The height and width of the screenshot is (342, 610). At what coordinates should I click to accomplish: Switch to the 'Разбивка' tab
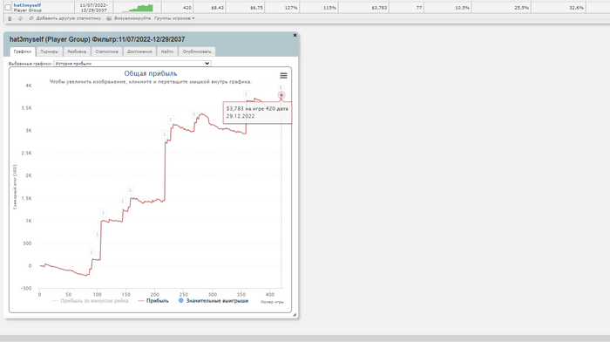[77, 51]
